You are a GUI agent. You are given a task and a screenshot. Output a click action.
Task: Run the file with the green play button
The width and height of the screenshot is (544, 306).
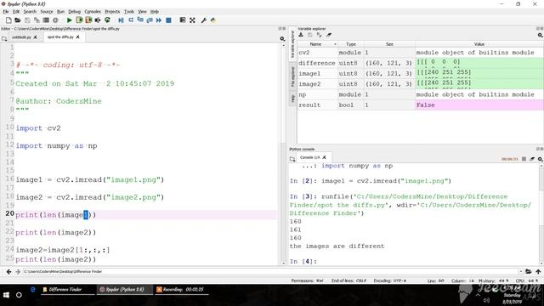pos(70,20)
